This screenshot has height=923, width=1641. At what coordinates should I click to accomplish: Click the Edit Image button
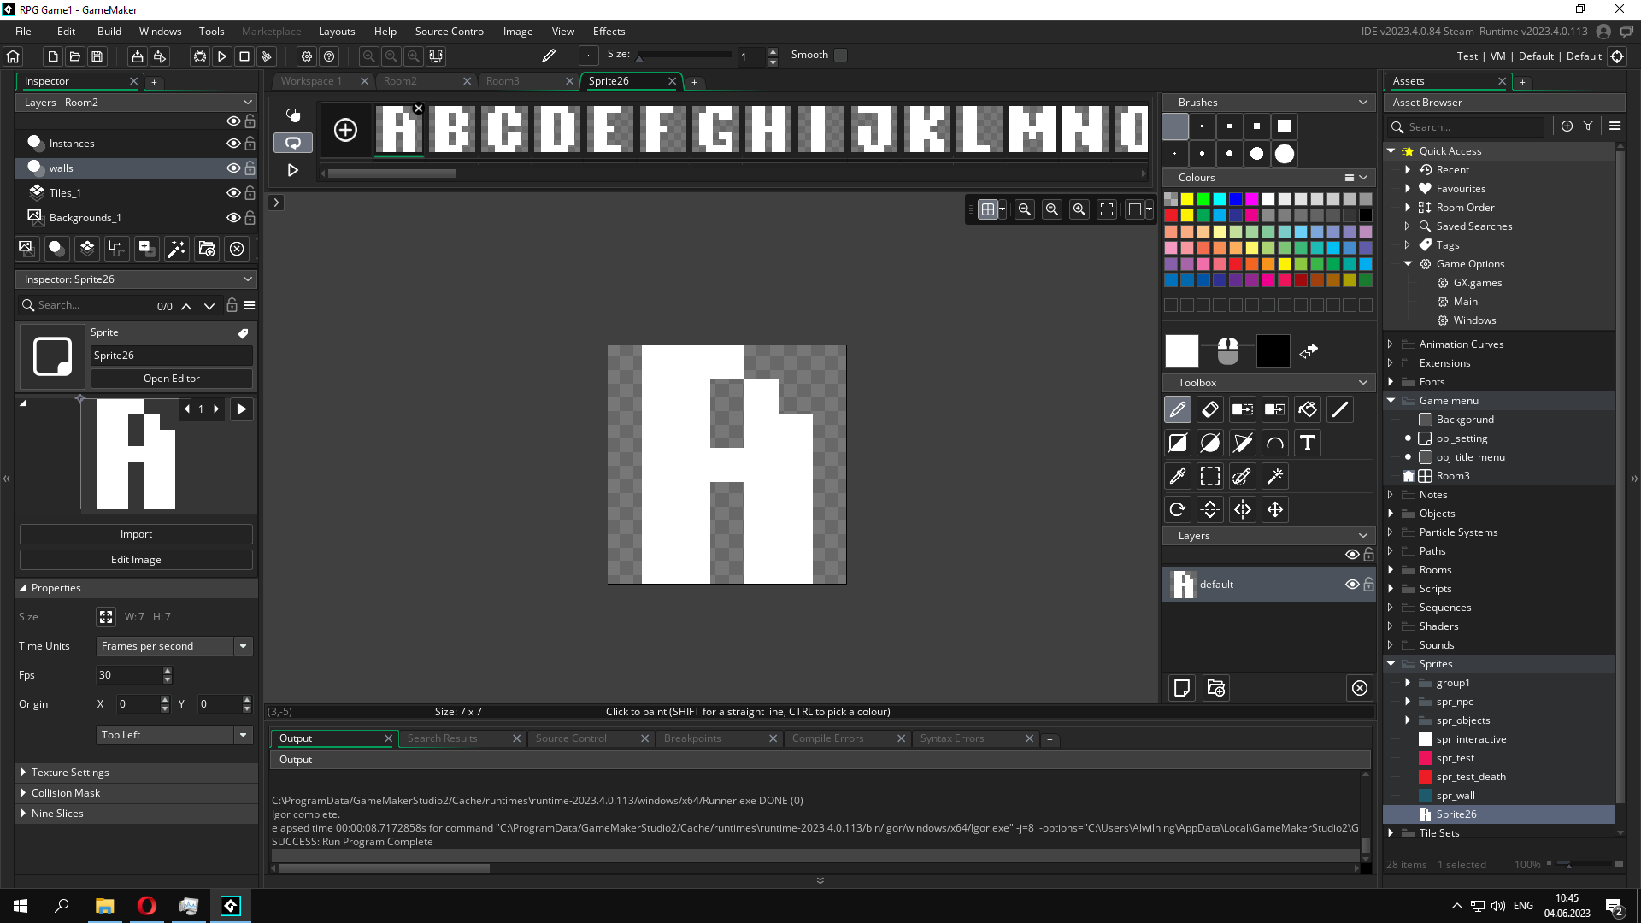tap(136, 560)
